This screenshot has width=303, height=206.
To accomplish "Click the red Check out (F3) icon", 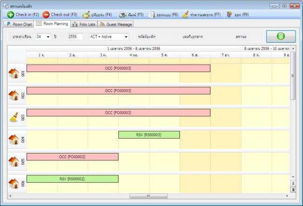I will [x=46, y=14].
